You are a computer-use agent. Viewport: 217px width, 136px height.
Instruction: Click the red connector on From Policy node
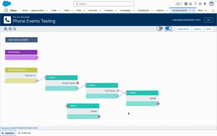point(37,58)
